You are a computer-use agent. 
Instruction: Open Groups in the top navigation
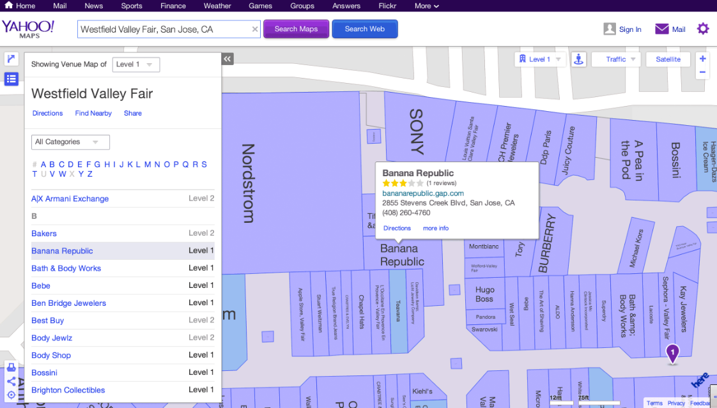pyautogui.click(x=302, y=6)
